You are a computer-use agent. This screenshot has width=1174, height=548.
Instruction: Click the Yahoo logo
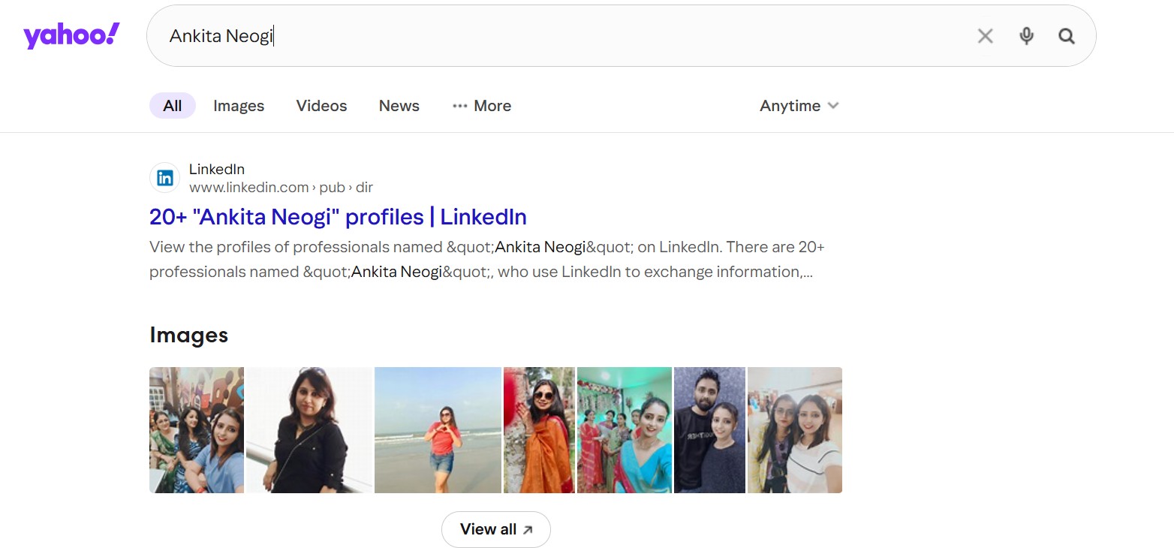(x=71, y=35)
